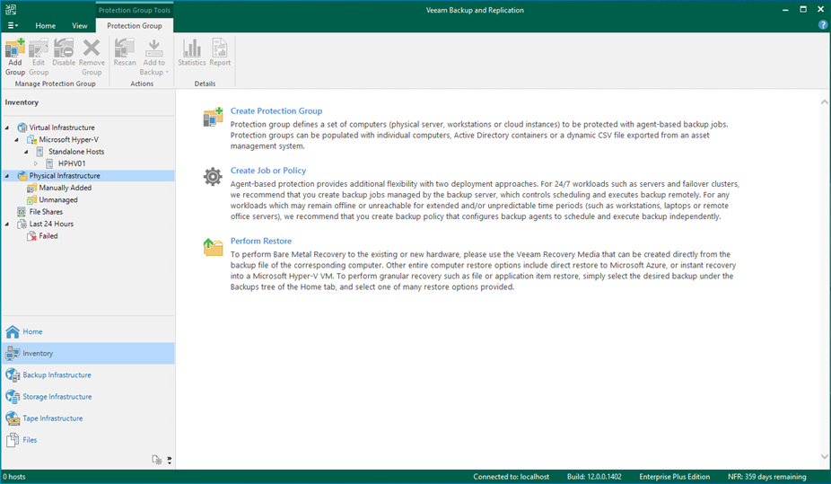Go to the Inventory view
Viewport: 831px width, 484px height.
pyautogui.click(x=88, y=353)
